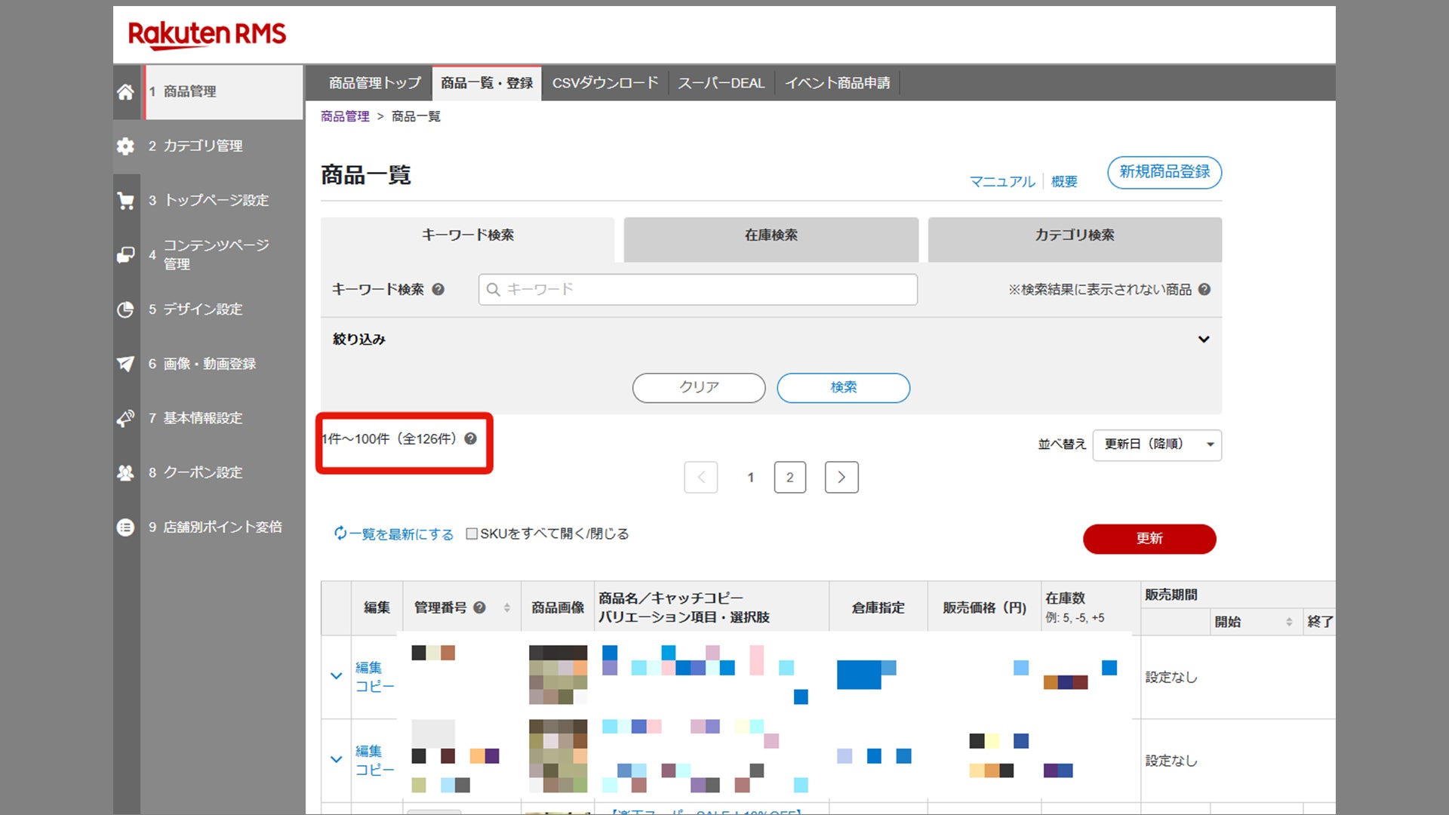
Task: Open the マニュアル link
Action: [x=1002, y=182]
